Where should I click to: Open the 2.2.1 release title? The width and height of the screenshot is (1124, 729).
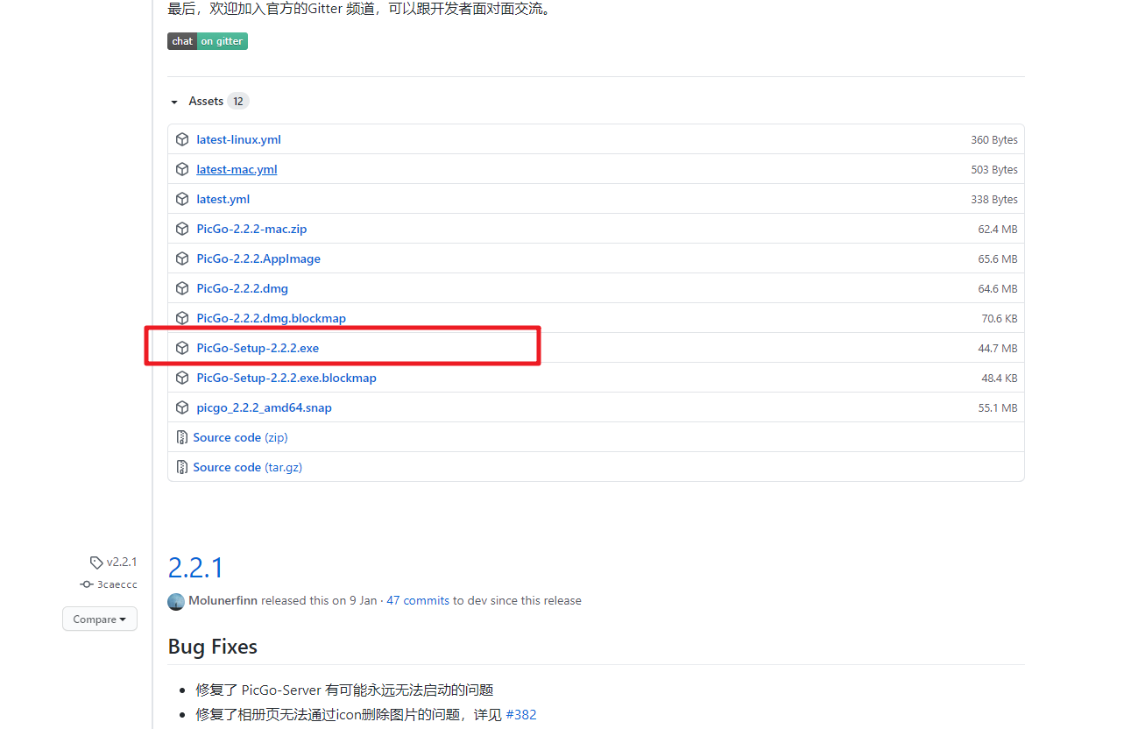coord(195,568)
